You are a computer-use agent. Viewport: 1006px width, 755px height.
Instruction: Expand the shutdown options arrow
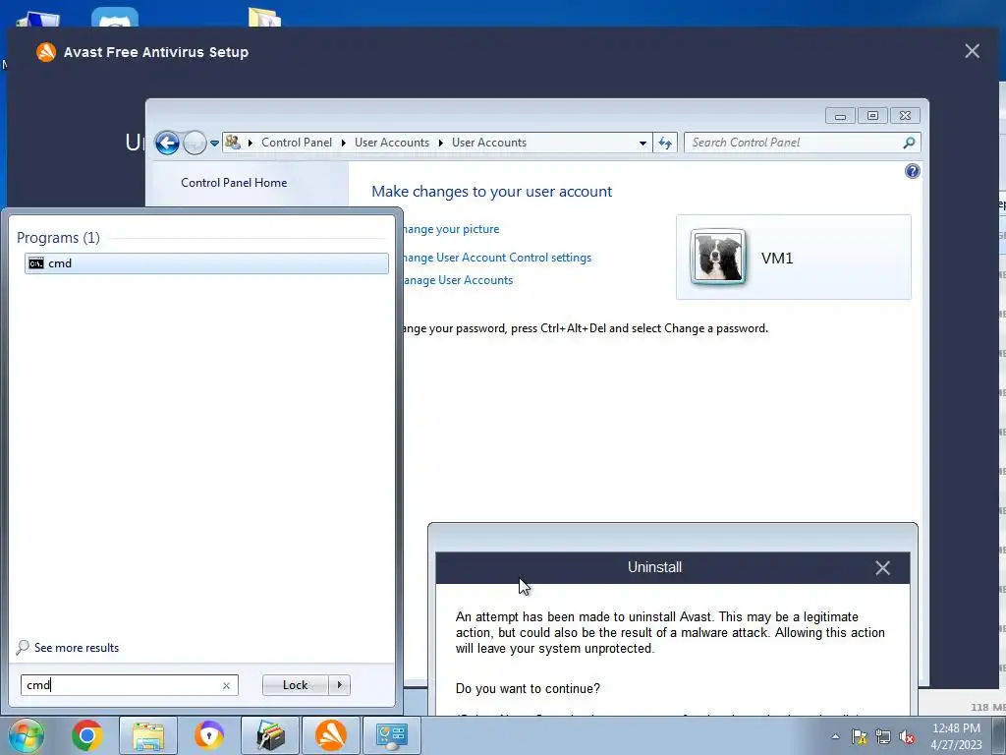coord(339,685)
